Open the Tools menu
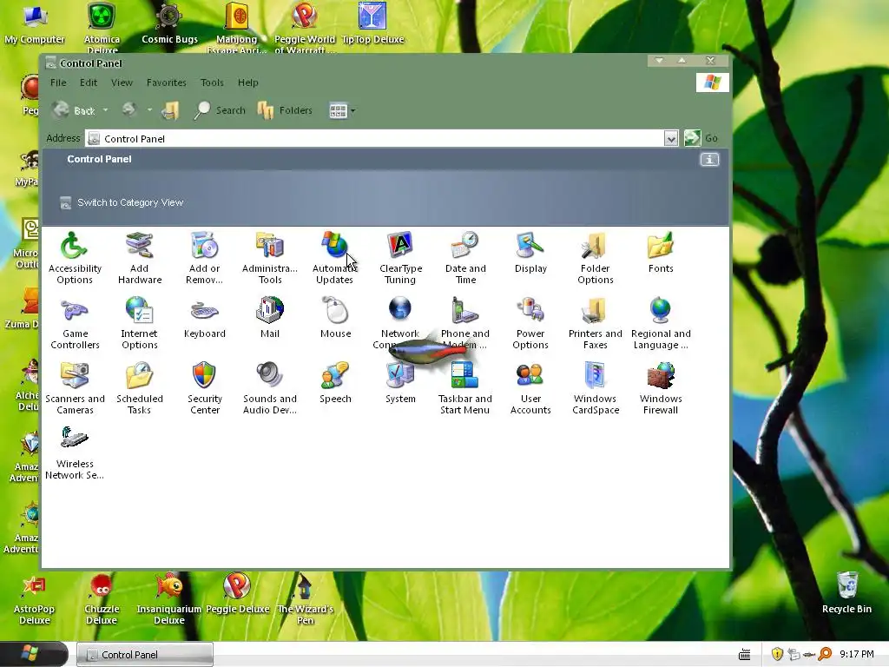Screen dimensions: 889x667 click(x=212, y=83)
